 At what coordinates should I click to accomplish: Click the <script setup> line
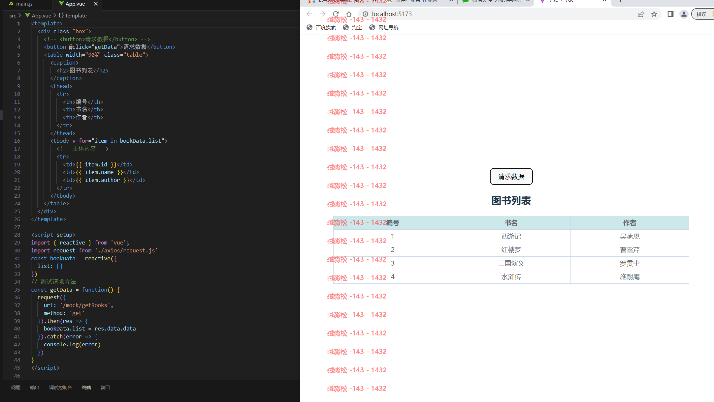[53, 235]
